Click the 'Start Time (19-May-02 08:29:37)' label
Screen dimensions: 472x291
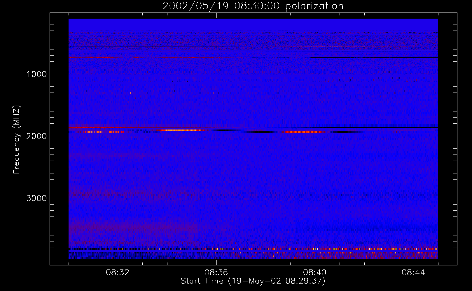253,281
